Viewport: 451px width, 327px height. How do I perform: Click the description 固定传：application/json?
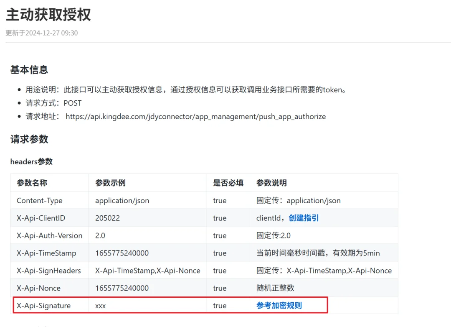[x=298, y=201]
